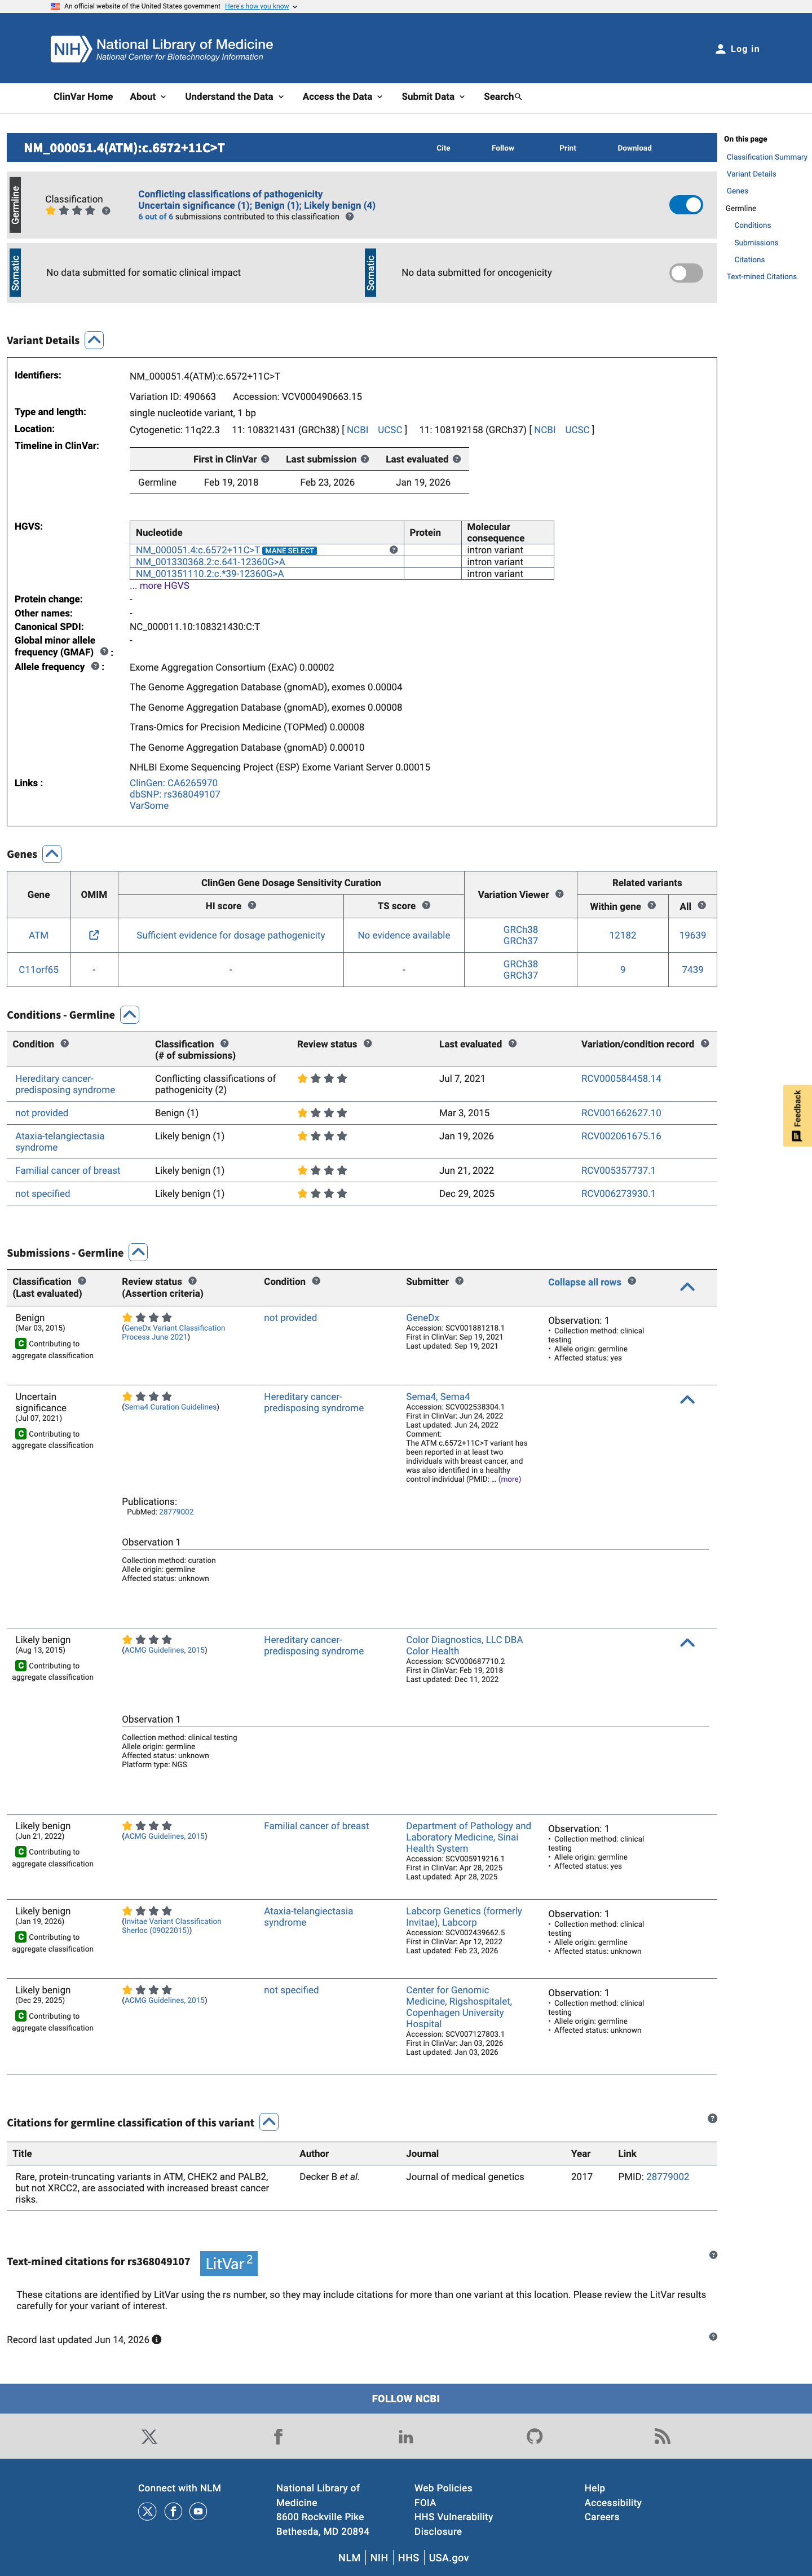This screenshot has height=2576, width=812.
Task: Go to ClinVar Home
Action: tap(83, 97)
